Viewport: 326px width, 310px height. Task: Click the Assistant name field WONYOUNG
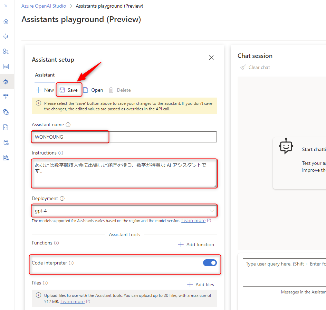(124, 137)
